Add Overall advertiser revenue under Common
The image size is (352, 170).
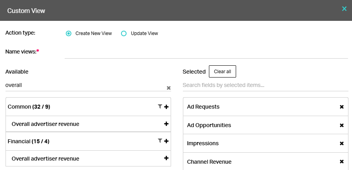[x=166, y=124]
